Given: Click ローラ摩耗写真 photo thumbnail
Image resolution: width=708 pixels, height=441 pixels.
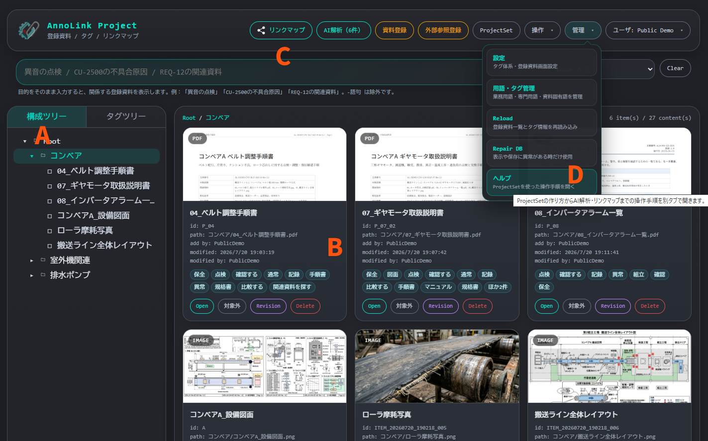Looking at the screenshot, I should [437, 366].
